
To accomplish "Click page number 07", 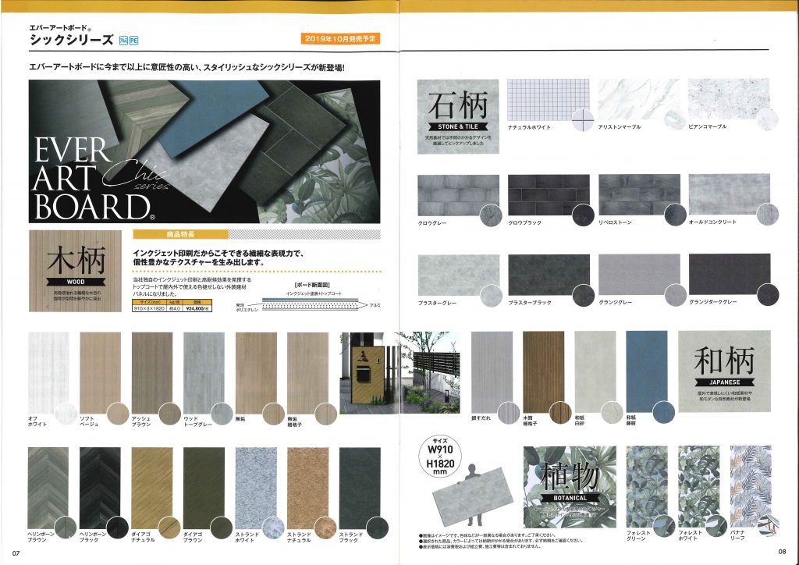I will [16, 553].
